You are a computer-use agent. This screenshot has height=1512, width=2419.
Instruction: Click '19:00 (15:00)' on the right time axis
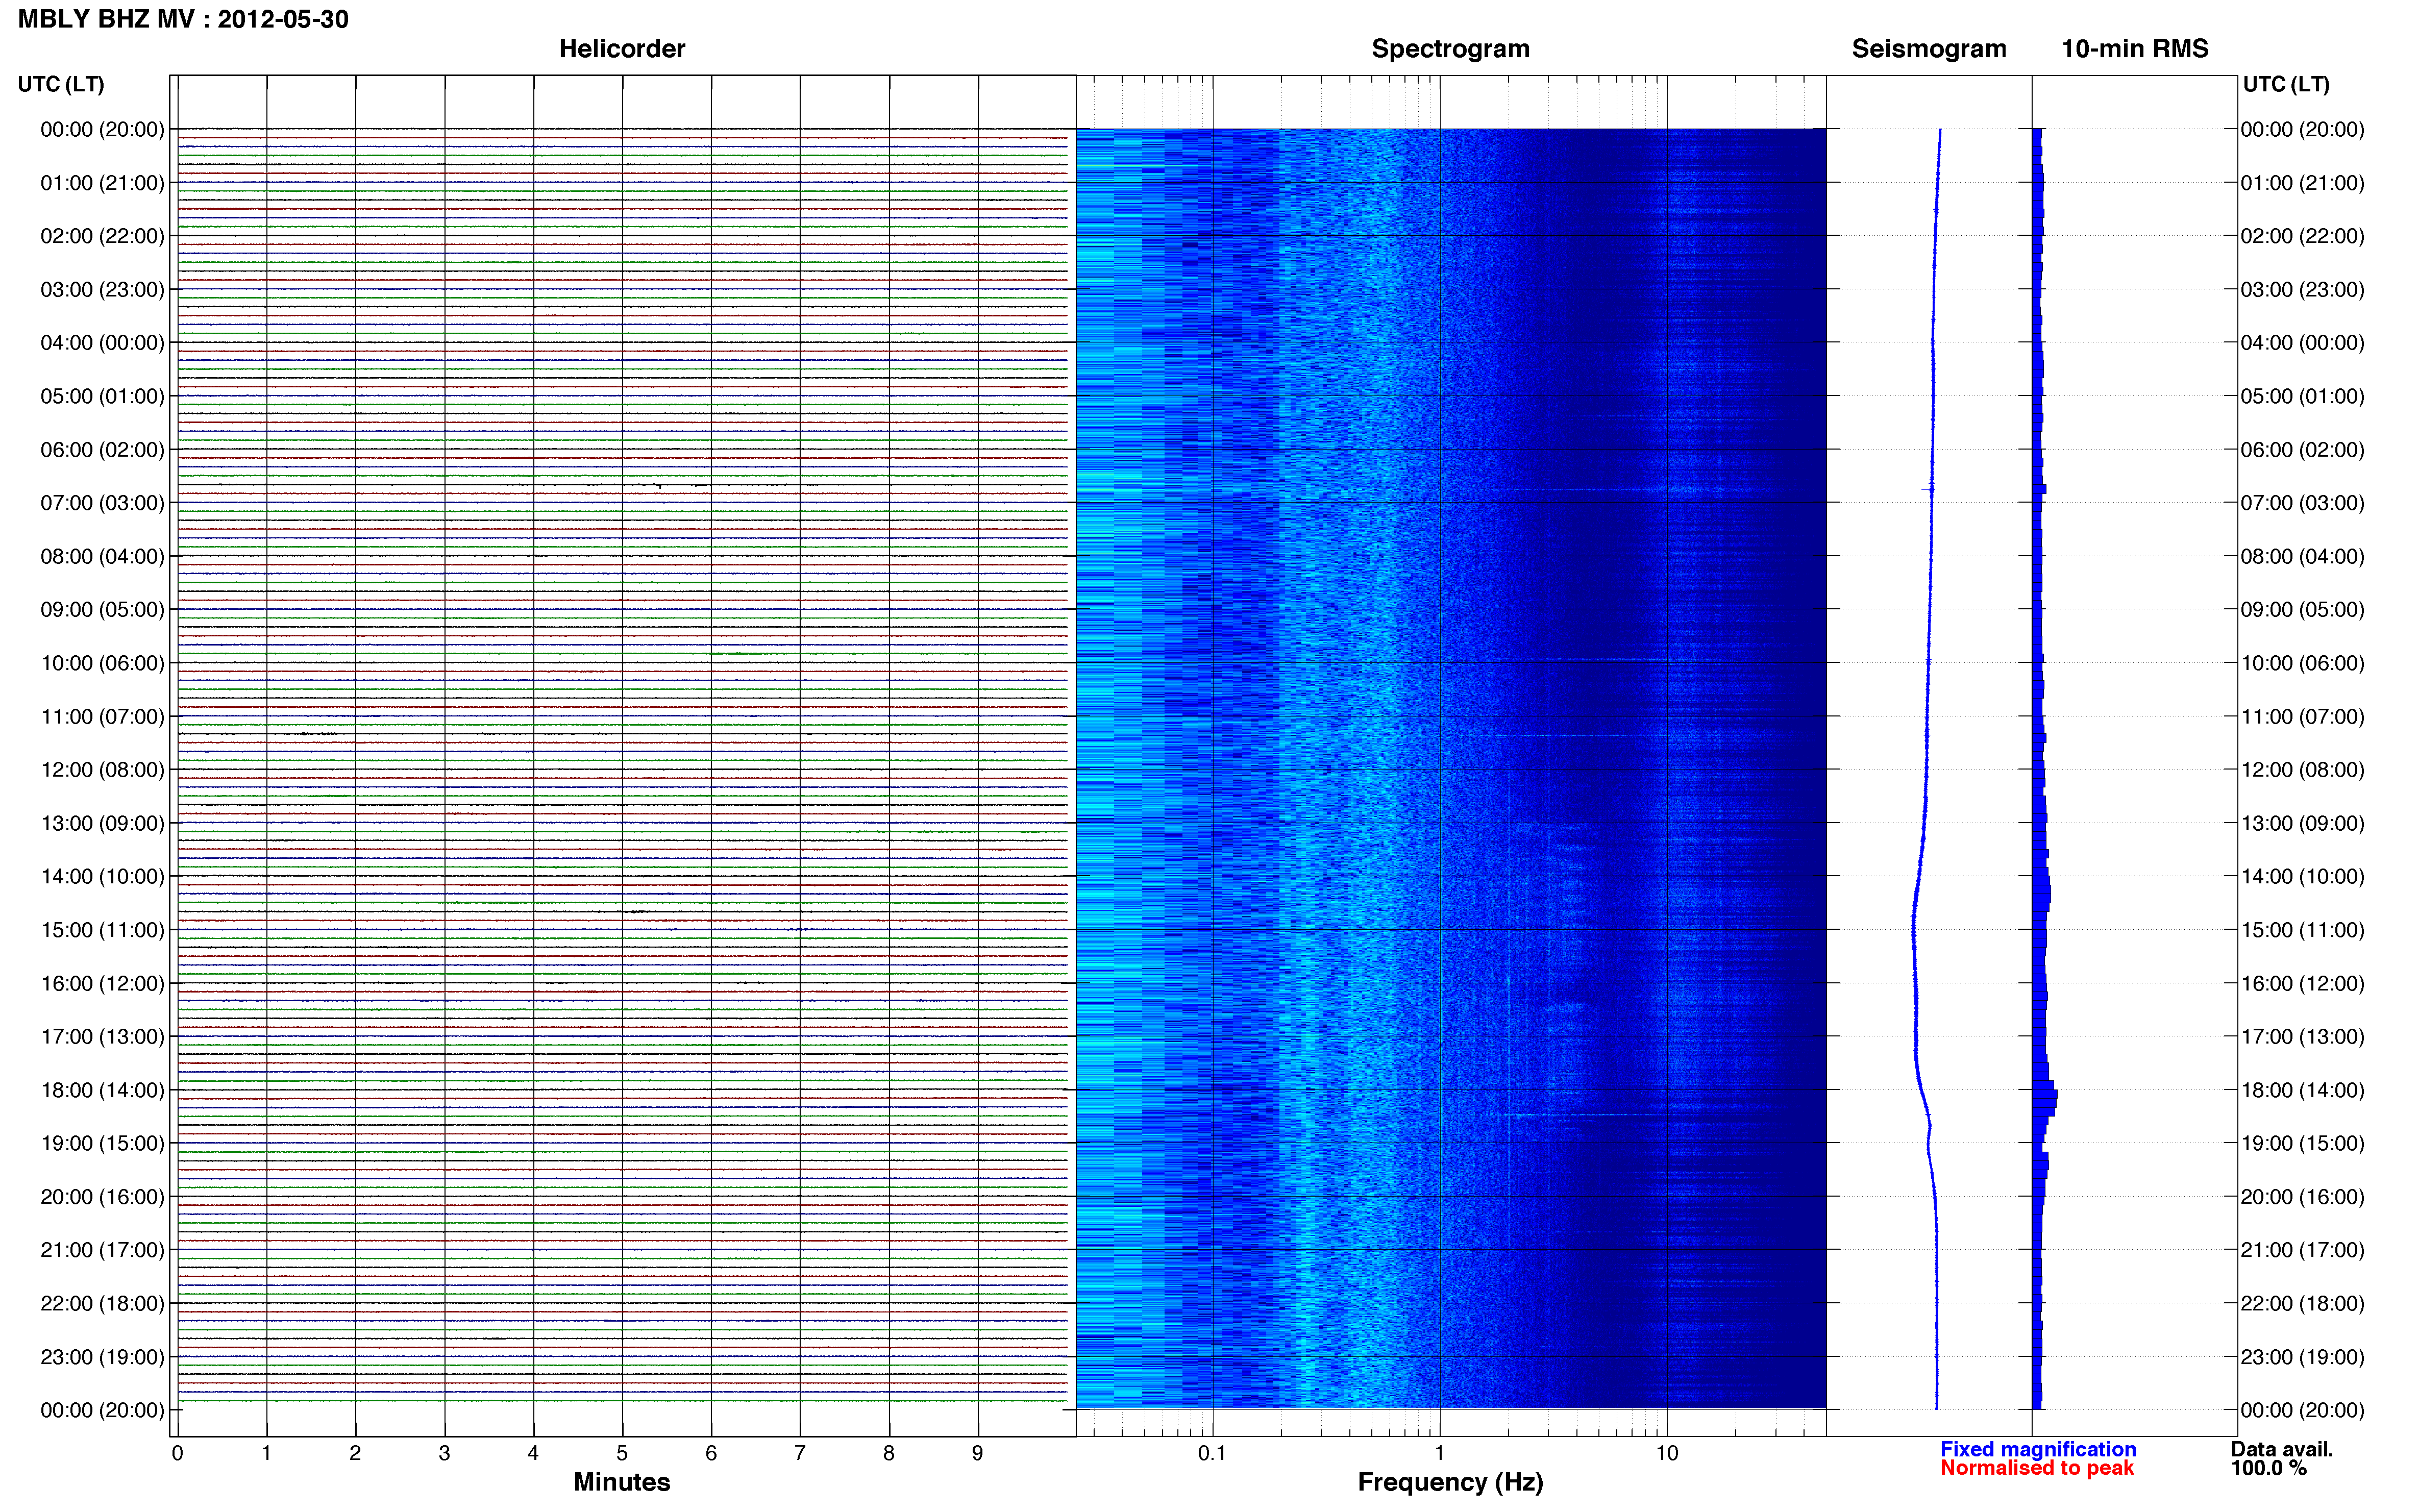click(2302, 1143)
